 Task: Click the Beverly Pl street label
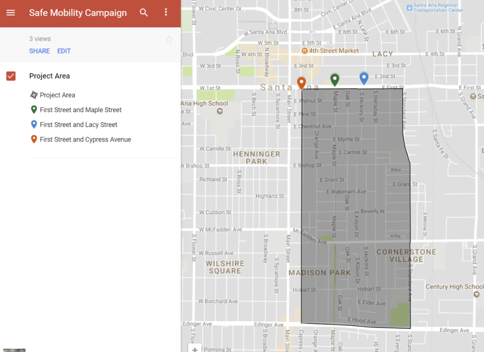coord(372,211)
